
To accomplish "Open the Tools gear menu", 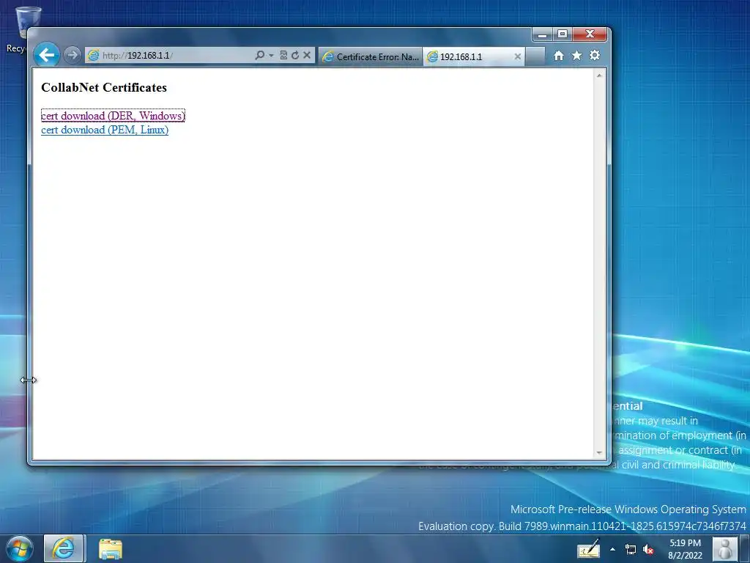I will (595, 56).
